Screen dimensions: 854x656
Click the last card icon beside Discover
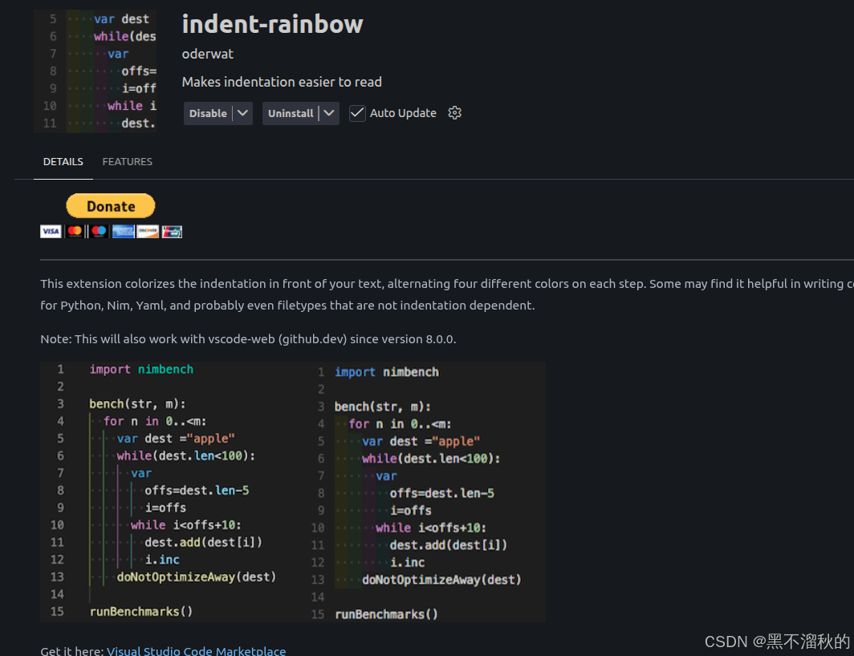click(172, 232)
